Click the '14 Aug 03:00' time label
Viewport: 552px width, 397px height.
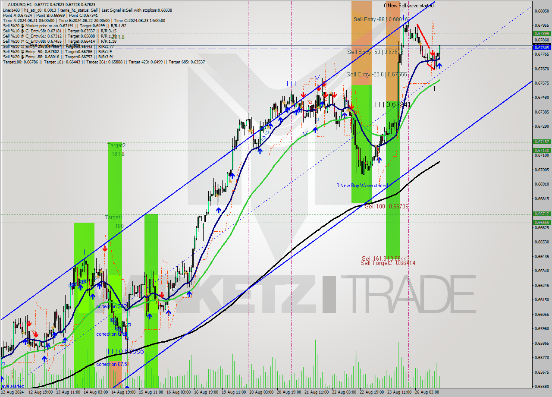(96, 392)
